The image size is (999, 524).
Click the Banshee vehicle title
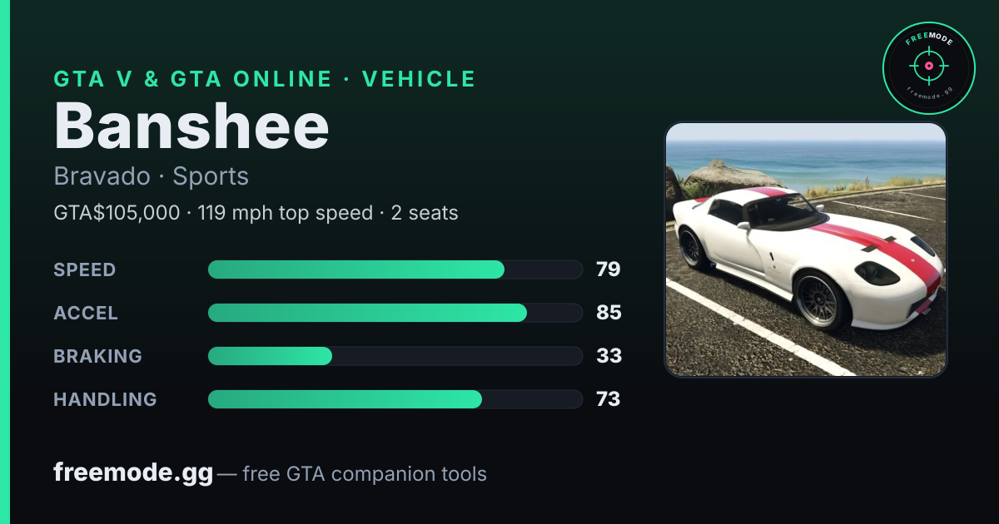(191, 127)
